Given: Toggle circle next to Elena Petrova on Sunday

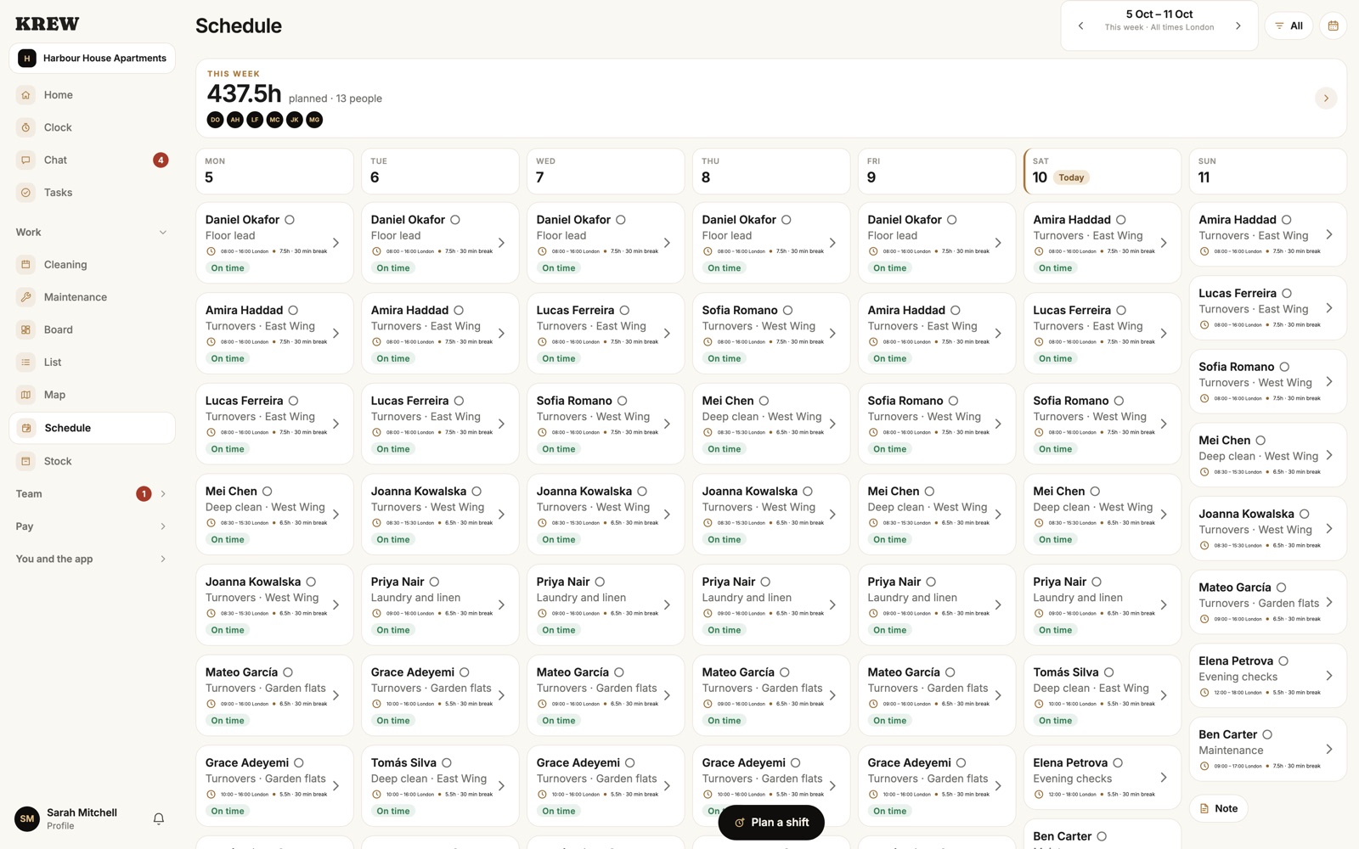Looking at the screenshot, I should point(1283,661).
